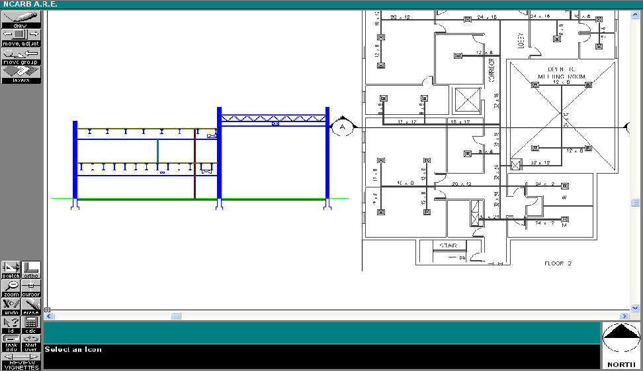Open the calc calculator

coord(31,325)
